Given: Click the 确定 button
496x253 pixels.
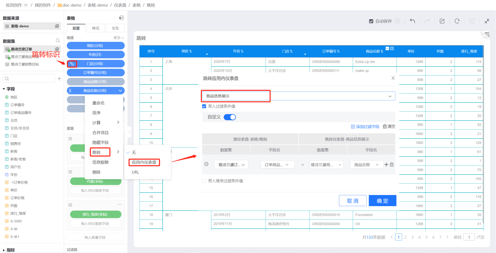Looking at the screenshot, I should tap(382, 201).
